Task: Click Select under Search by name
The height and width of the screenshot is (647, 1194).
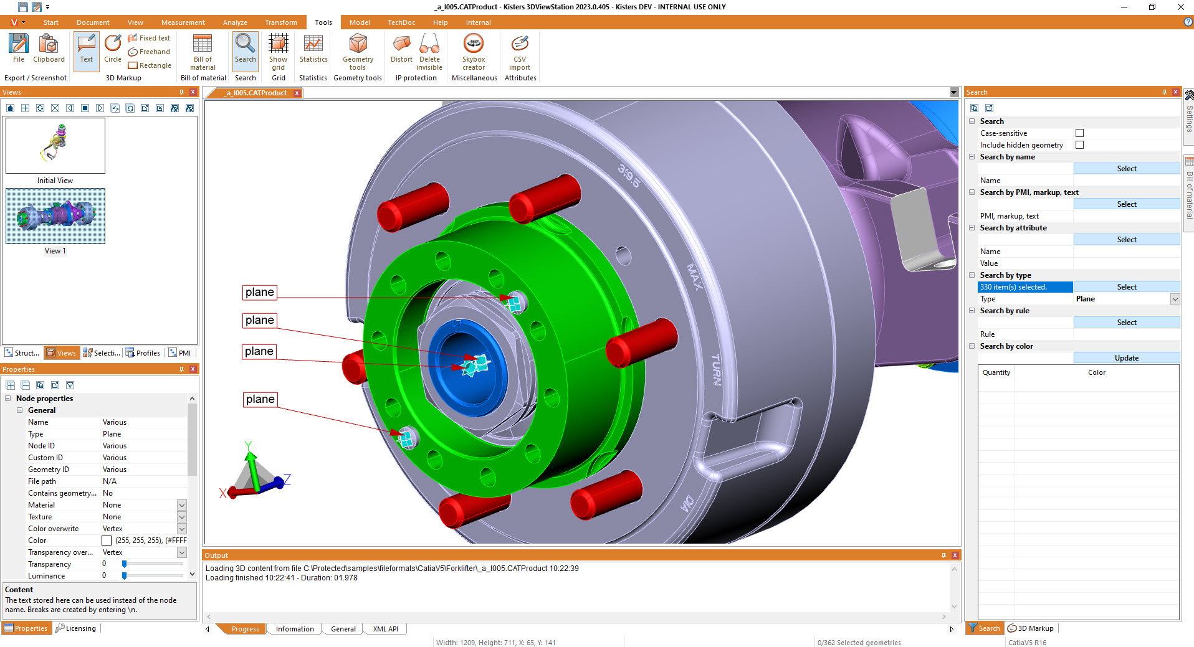Action: pyautogui.click(x=1126, y=169)
